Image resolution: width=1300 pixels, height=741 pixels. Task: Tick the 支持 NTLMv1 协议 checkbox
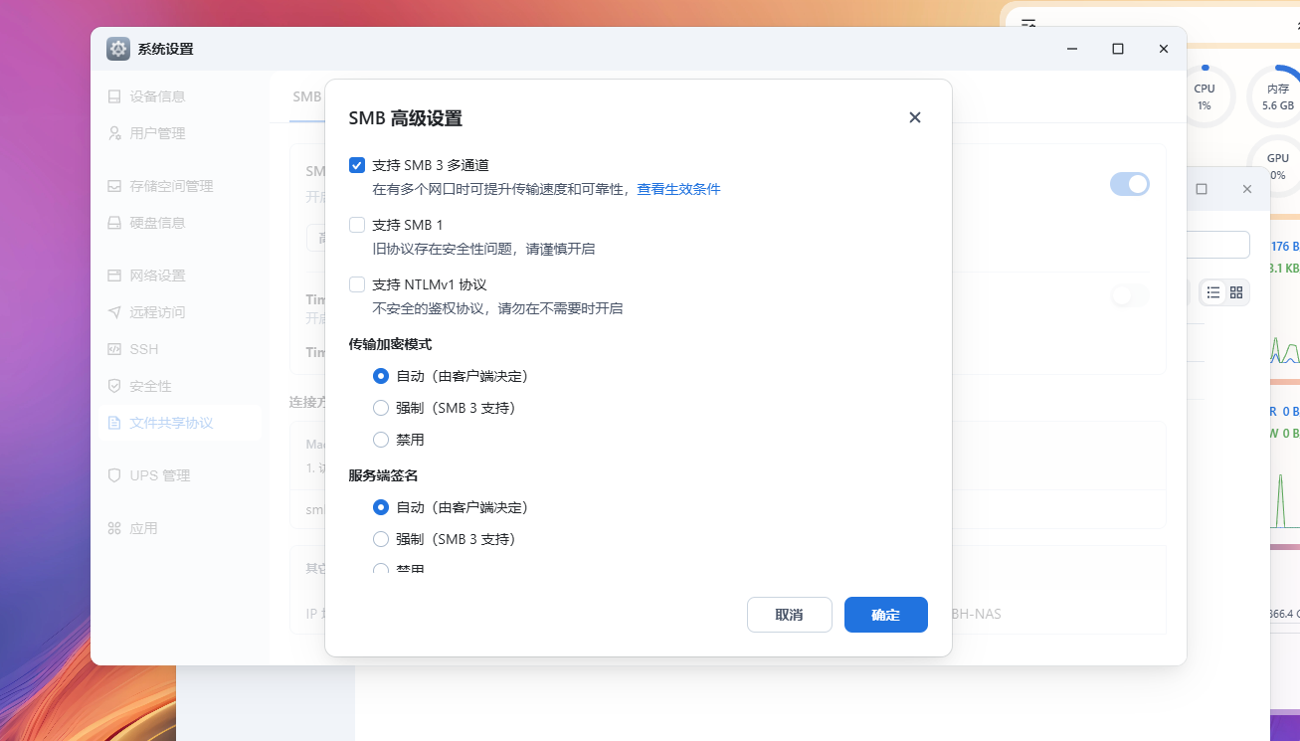coord(357,284)
